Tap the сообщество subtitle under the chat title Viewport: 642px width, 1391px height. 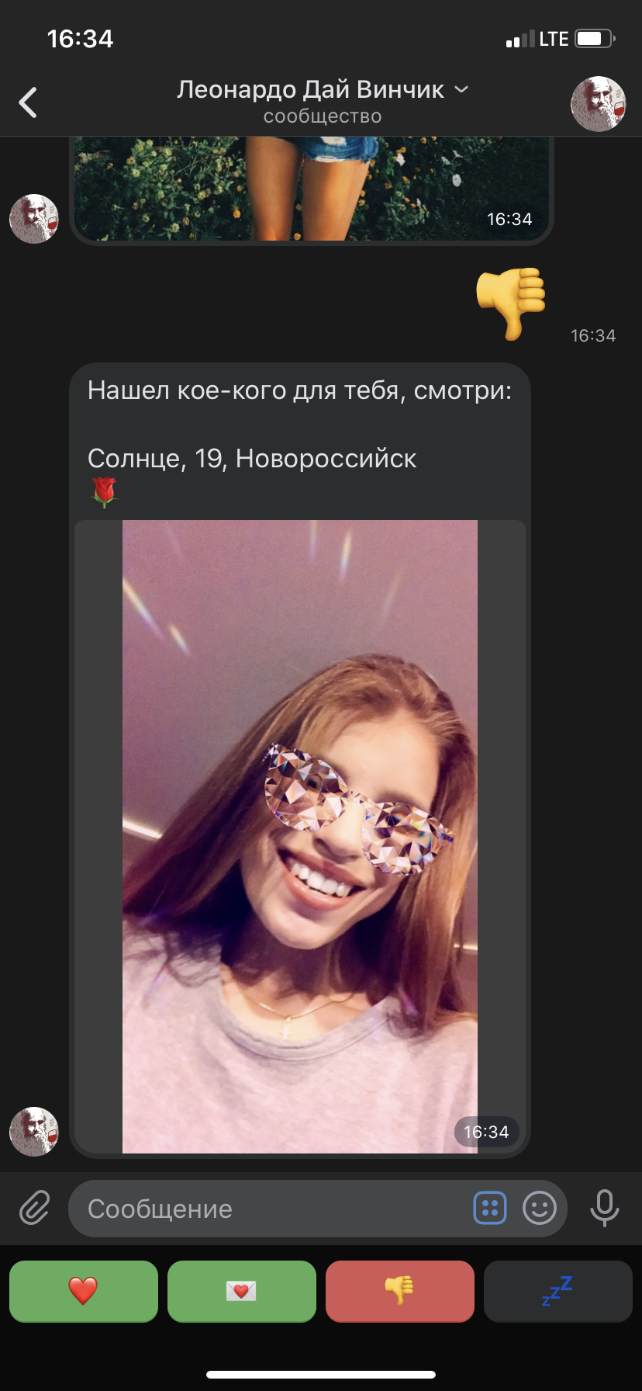(323, 116)
